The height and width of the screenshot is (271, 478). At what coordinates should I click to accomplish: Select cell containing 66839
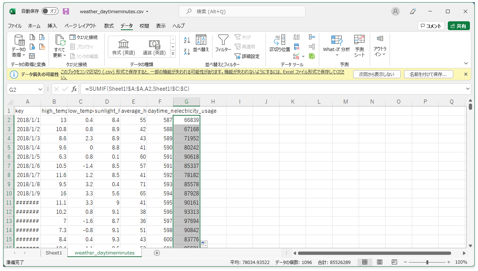click(x=186, y=120)
